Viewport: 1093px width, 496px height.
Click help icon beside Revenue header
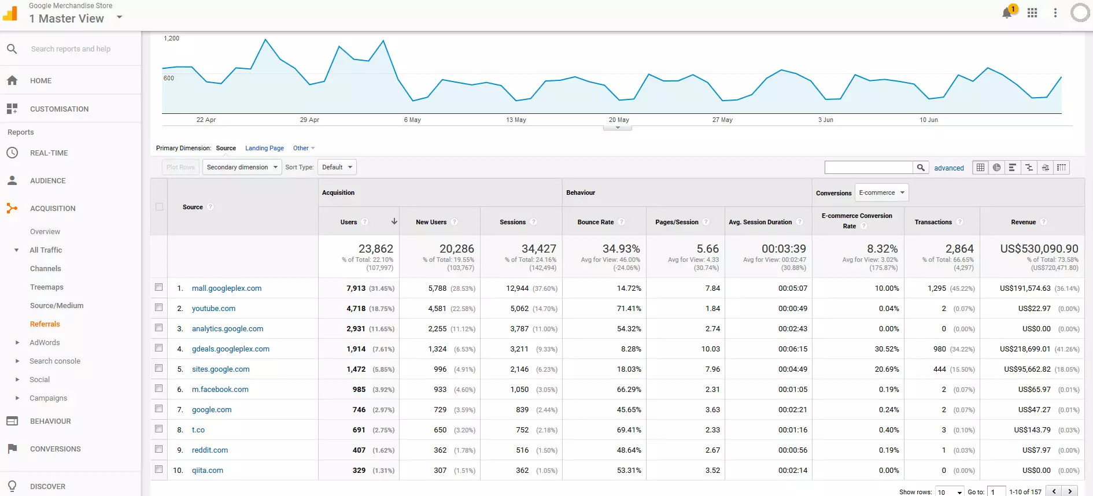[x=1044, y=222]
